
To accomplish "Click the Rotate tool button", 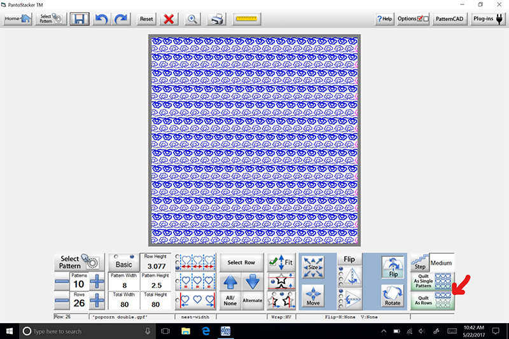I will point(392,296).
